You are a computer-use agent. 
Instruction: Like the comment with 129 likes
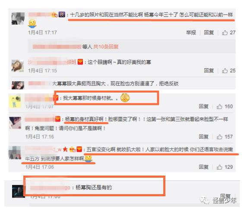point(219,167)
